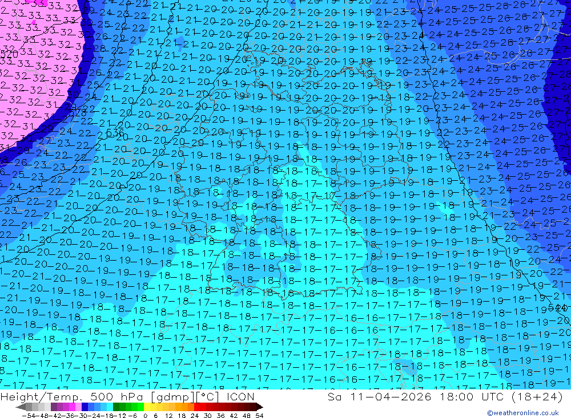Screen dimensions: 571x418
Task: Click the dark blue legend swatch above -30
Action: click(x=85, y=407)
